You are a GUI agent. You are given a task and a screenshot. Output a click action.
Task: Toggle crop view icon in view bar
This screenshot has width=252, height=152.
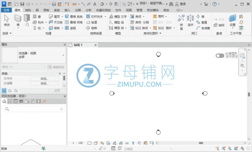point(115,143)
